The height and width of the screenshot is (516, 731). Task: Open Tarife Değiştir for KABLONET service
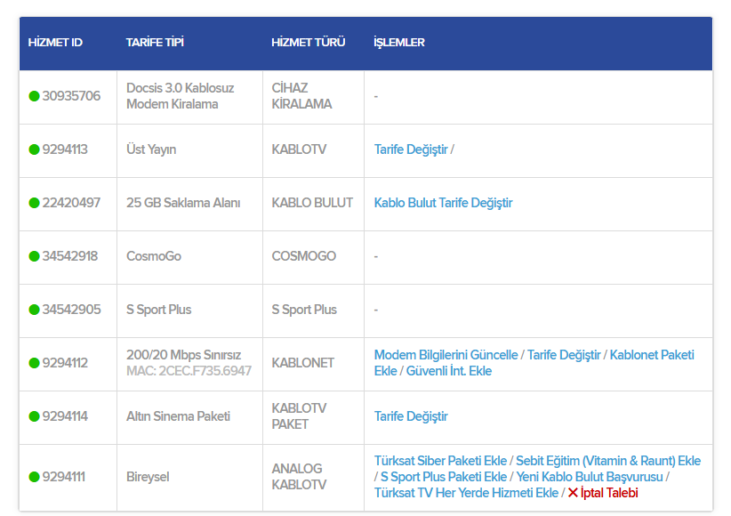(x=564, y=355)
